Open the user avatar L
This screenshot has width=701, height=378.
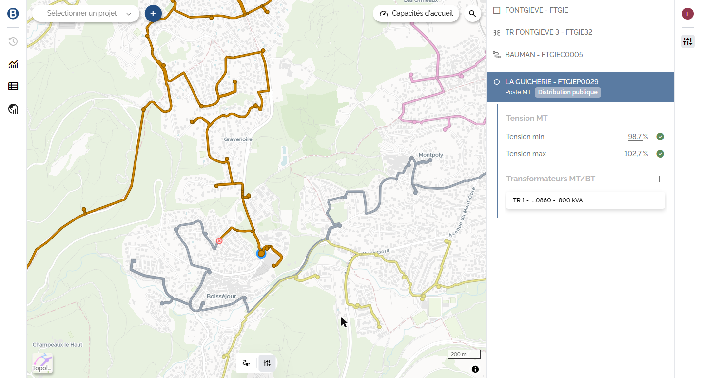click(x=687, y=14)
